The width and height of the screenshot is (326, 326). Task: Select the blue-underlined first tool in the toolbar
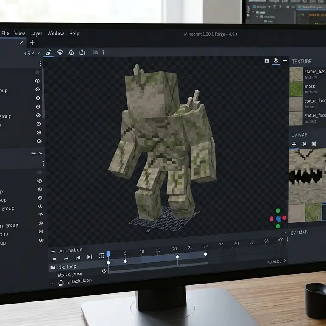coord(48,52)
